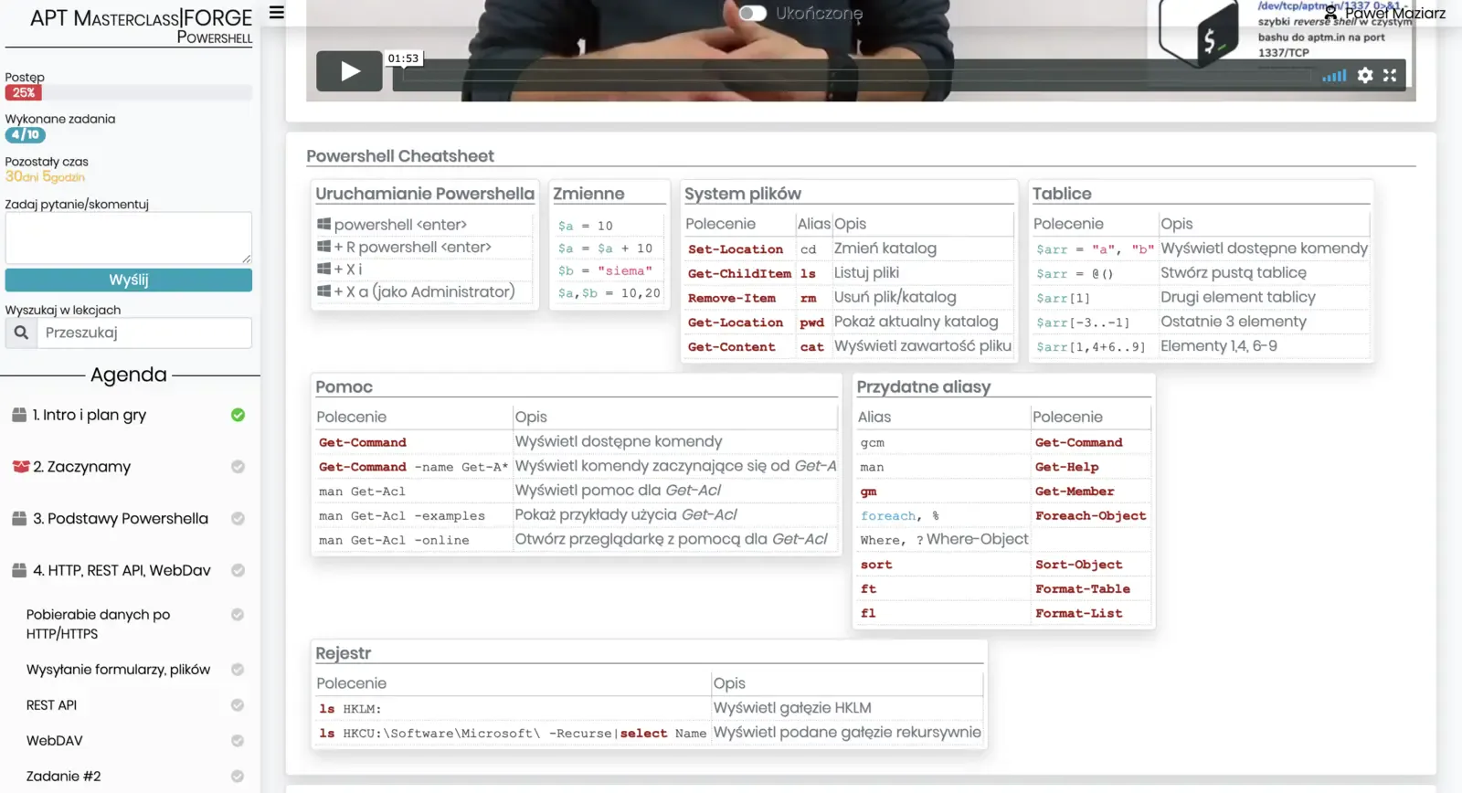Screen dimensions: 1462x793
Task: Click Windows icon beside powershell <enter>
Action: (323, 224)
